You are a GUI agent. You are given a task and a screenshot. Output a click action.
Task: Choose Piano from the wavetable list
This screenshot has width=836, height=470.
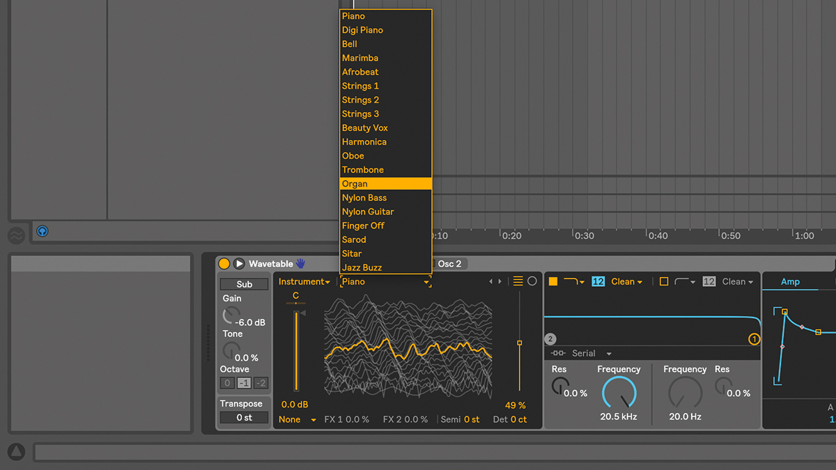point(386,16)
